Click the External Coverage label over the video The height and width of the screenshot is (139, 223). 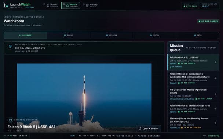pos(26,120)
